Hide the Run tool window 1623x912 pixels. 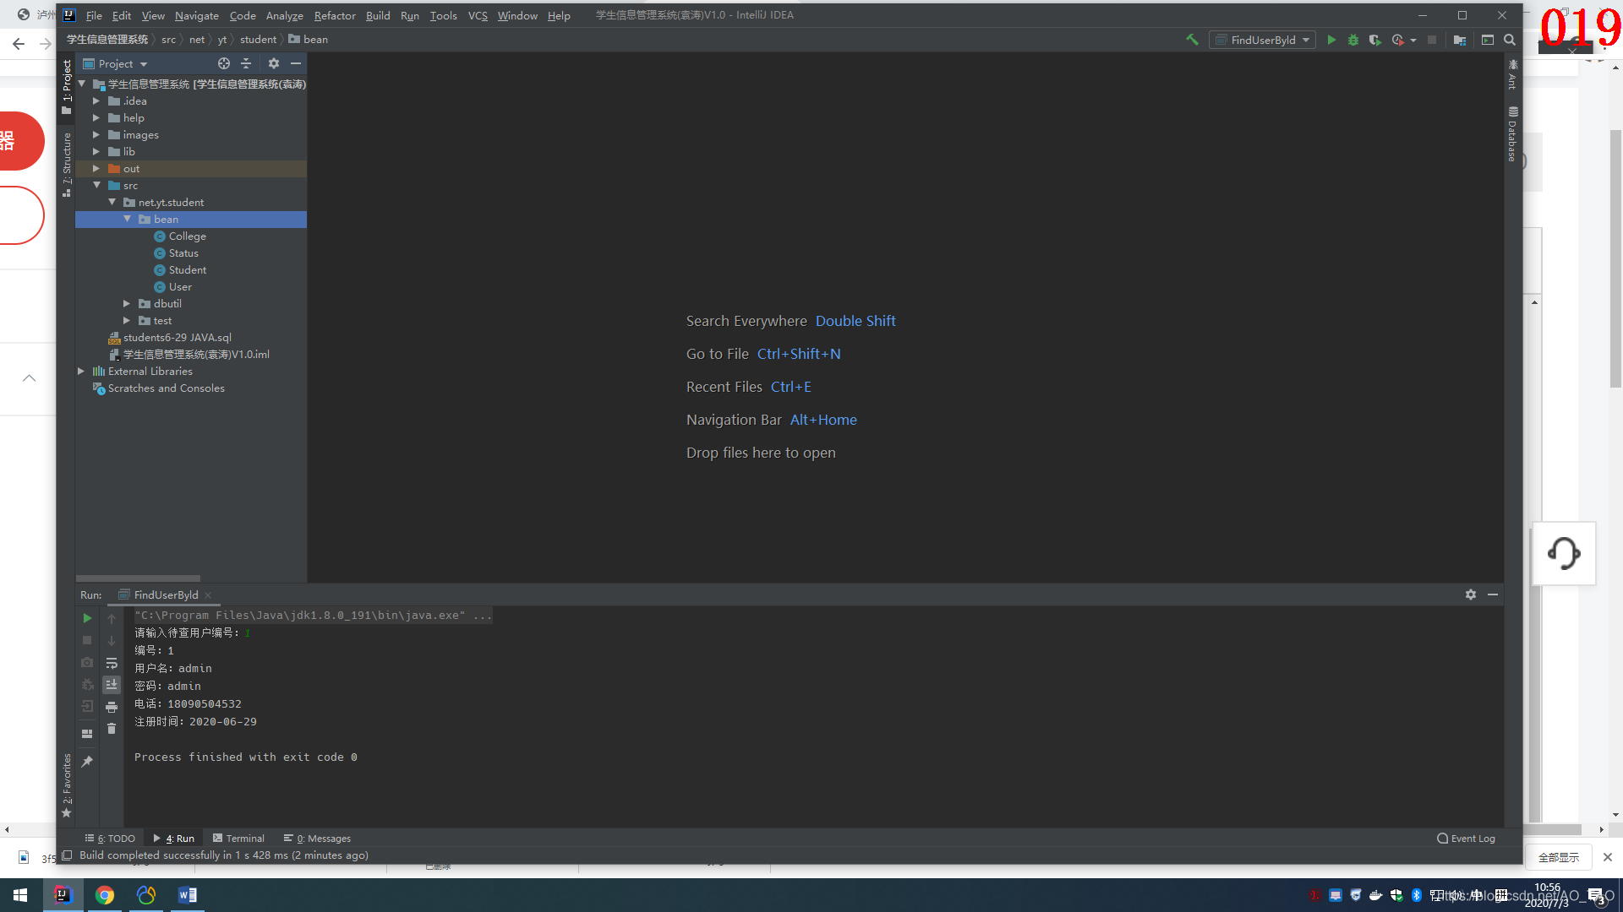click(1493, 594)
